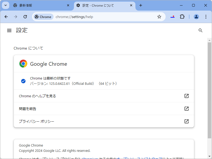Bookmark the page with the star icon
Image resolution: width=212 pixels, height=159 pixels.
(159, 16)
